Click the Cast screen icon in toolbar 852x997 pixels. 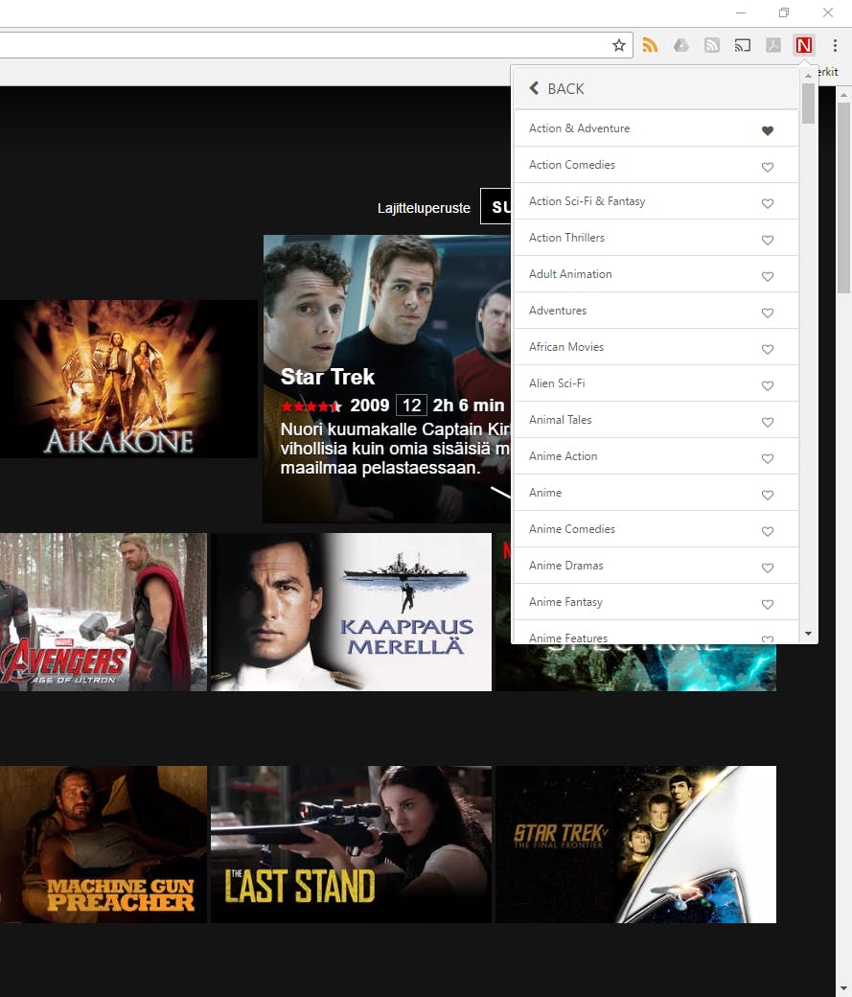click(742, 45)
